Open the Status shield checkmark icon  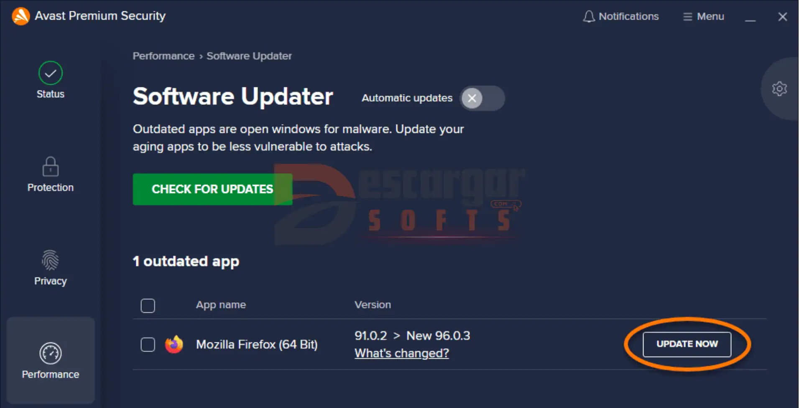pos(51,73)
